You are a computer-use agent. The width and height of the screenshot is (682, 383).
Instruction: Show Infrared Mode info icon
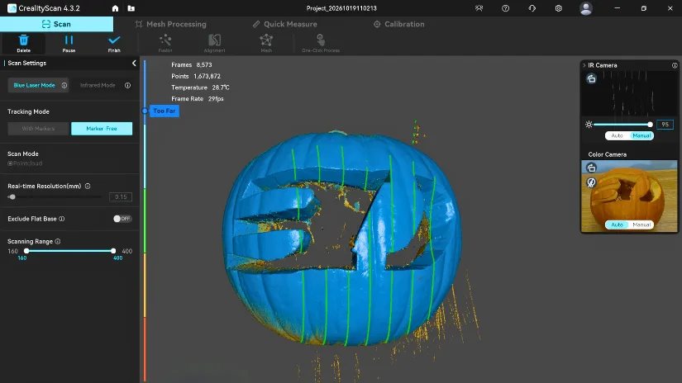point(127,86)
